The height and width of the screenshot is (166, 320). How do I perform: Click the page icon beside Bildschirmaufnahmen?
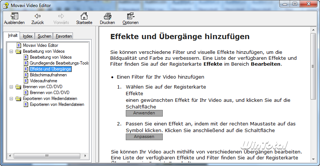(x=26, y=75)
